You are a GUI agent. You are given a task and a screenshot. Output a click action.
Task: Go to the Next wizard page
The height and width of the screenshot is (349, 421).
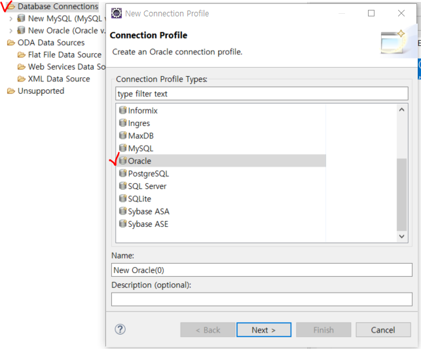click(x=264, y=330)
